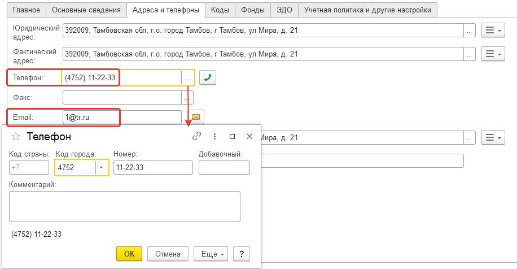Viewport: 517px width, 269px height.
Task: Open list menu beside Фактический адрес
Action: coord(493,54)
